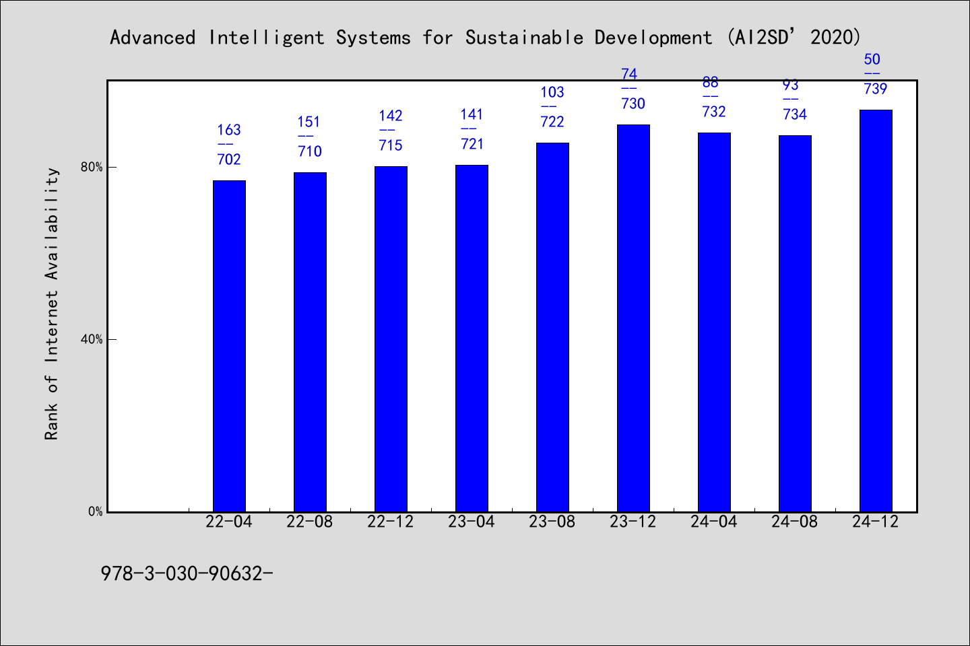Click the value 93 data label
Image resolution: width=970 pixels, height=646 pixels.
(x=791, y=85)
